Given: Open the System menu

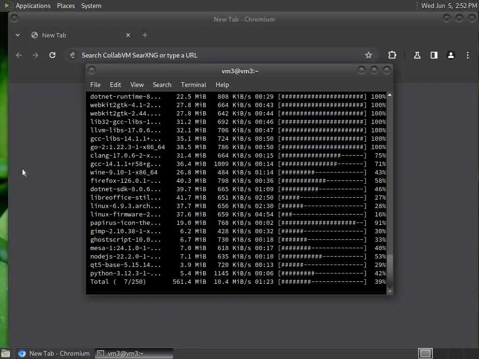Looking at the screenshot, I should point(91,6).
